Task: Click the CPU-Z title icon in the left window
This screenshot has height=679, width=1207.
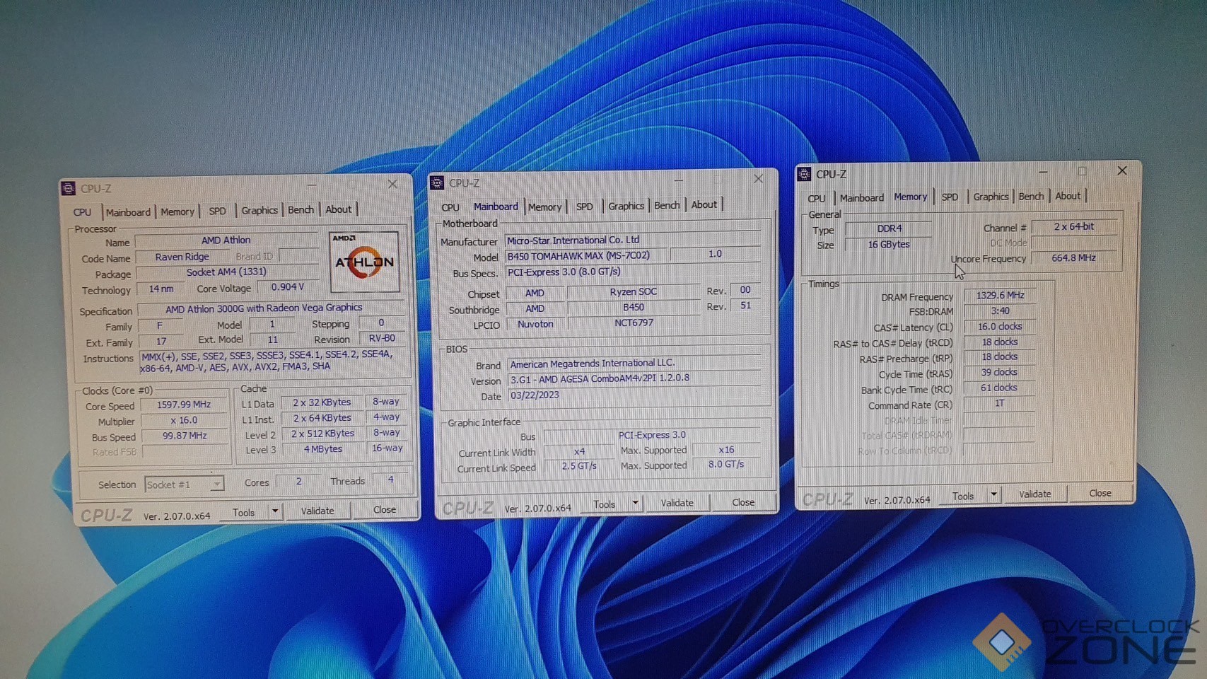Action: tap(69, 188)
